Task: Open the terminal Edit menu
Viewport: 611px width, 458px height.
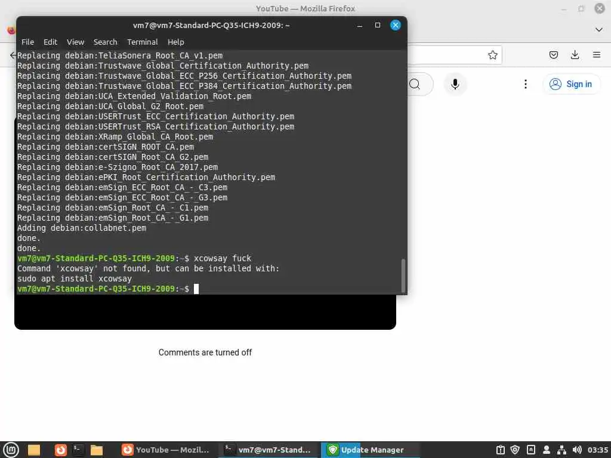Action: point(50,42)
